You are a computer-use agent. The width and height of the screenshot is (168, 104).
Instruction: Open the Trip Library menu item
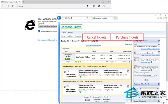coord(70,36)
